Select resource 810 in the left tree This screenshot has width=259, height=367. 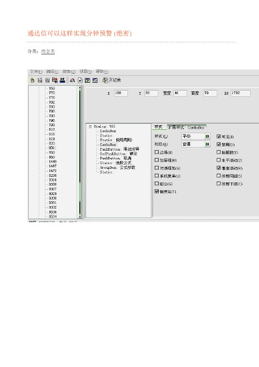click(x=52, y=130)
